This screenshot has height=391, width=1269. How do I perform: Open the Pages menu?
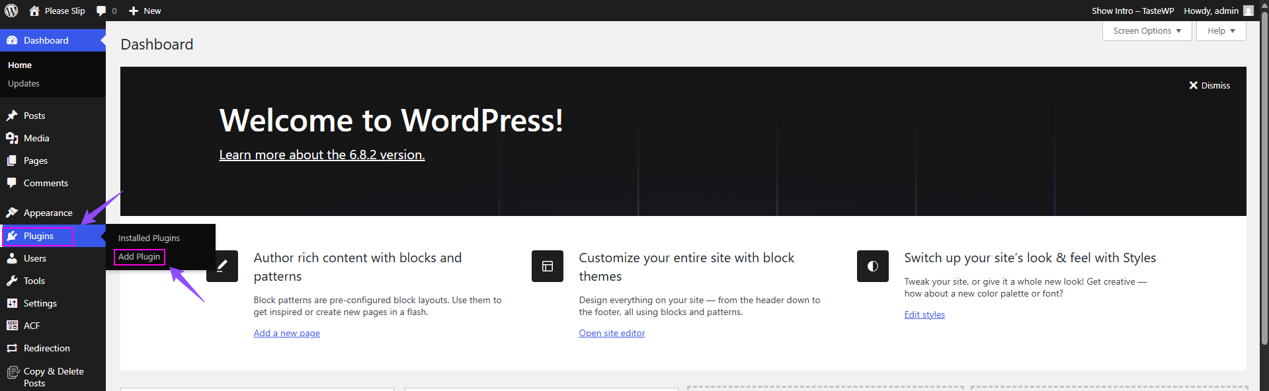click(36, 160)
